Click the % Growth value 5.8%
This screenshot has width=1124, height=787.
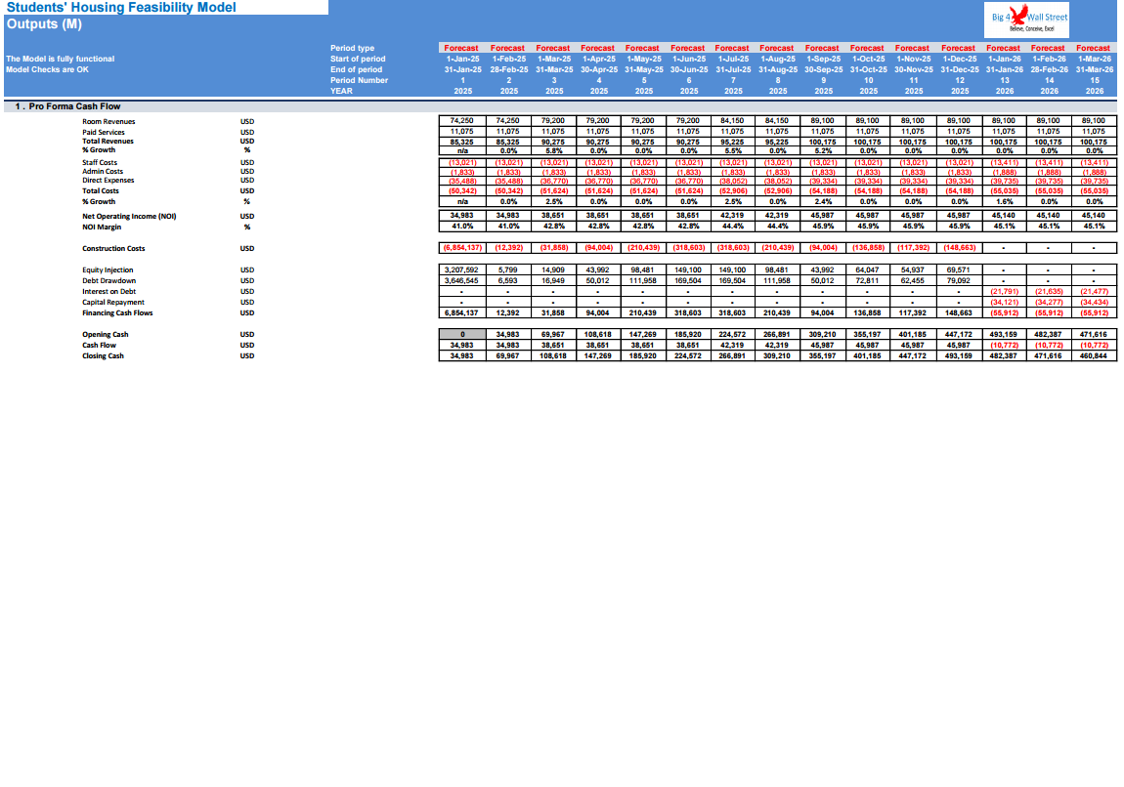(553, 151)
